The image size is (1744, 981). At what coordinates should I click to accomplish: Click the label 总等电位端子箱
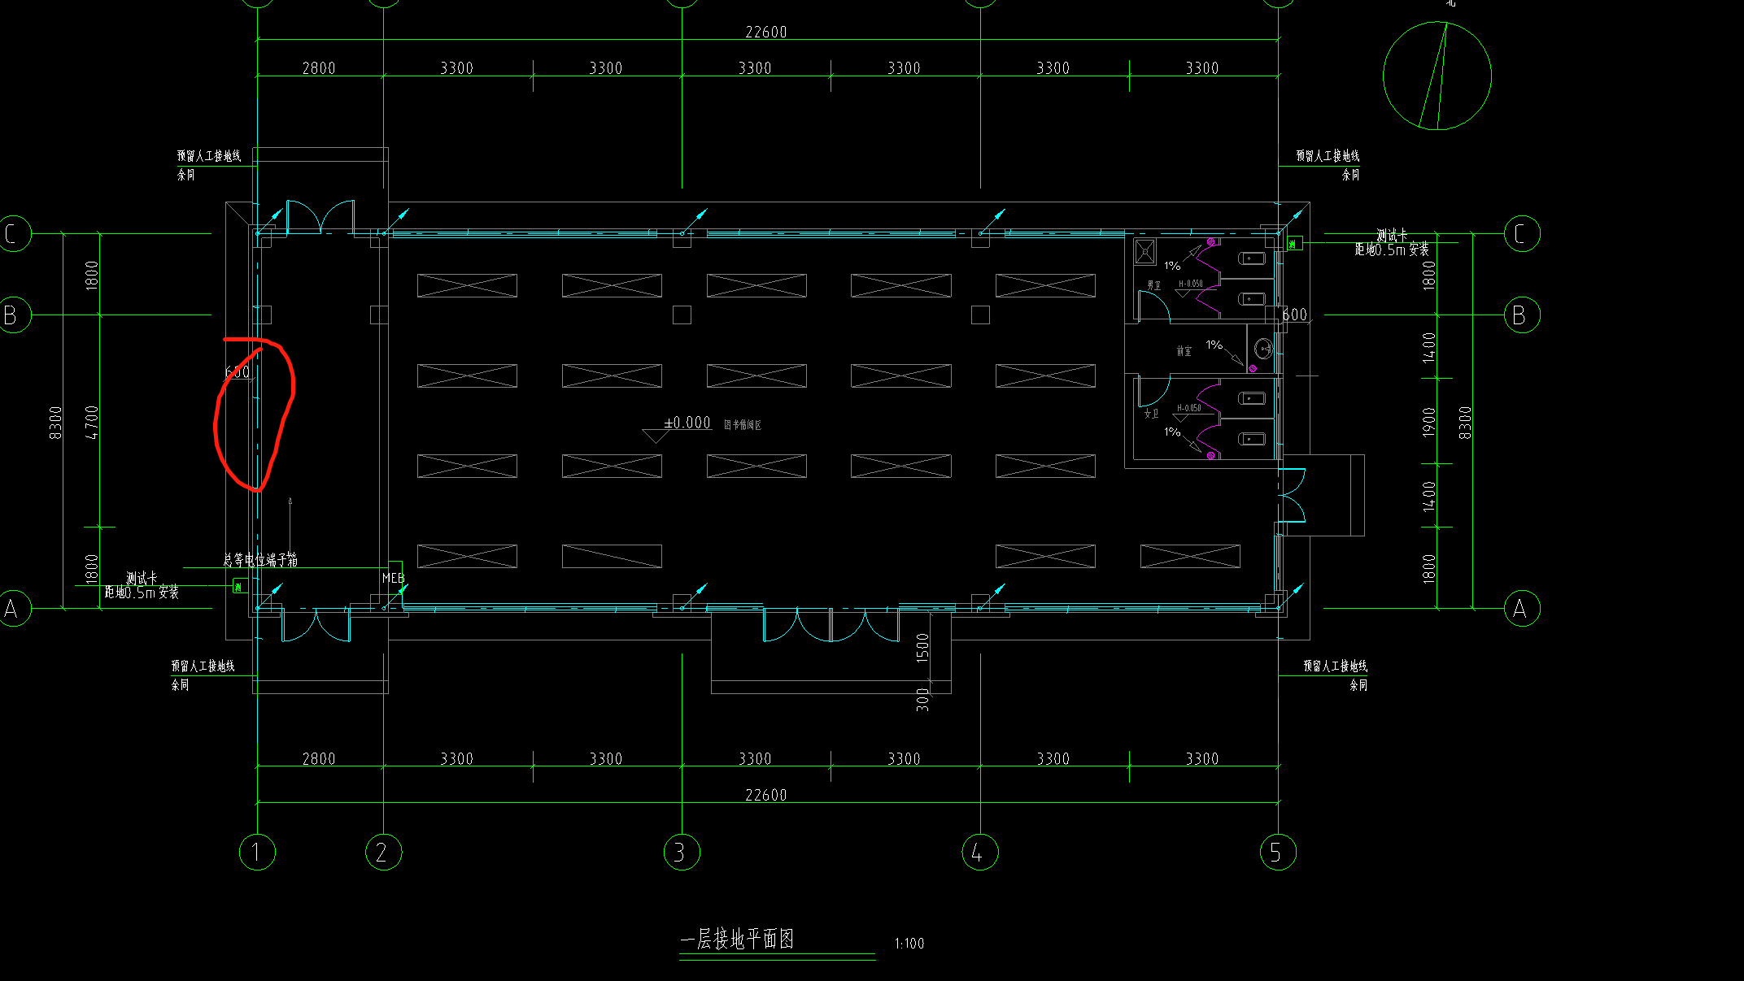click(x=260, y=559)
